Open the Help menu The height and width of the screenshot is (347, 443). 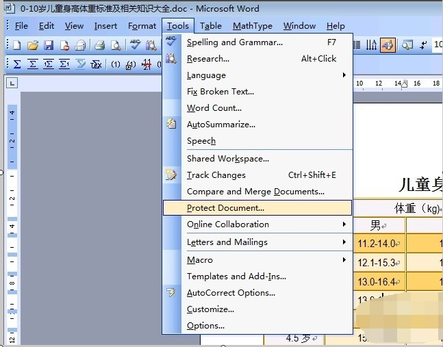[x=336, y=26]
